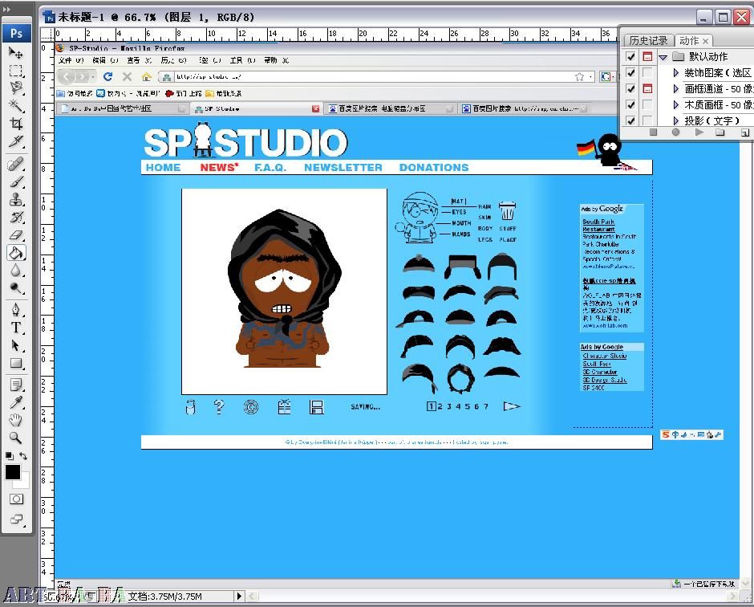Expand the 装饰图案 action
The width and height of the screenshot is (754, 607).
[x=675, y=73]
